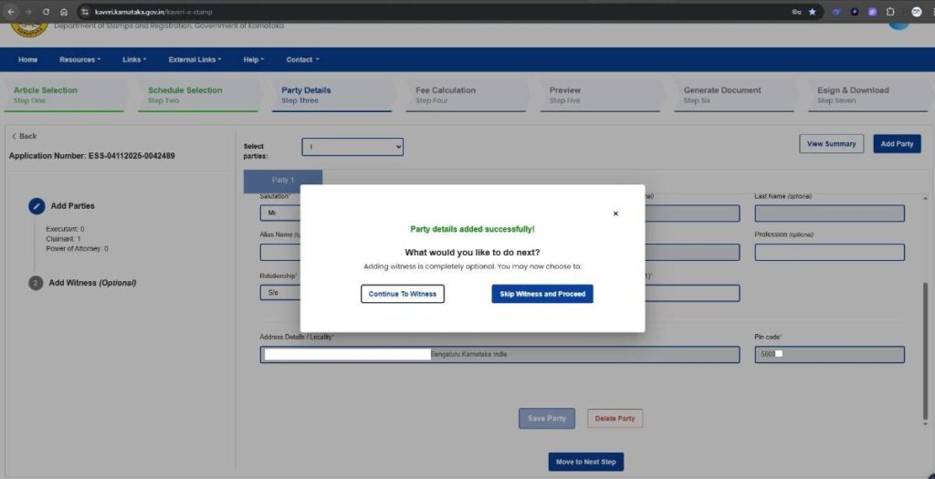Open the browser extensions puzzle icon
The height and width of the screenshot is (479, 935).
[x=890, y=12]
